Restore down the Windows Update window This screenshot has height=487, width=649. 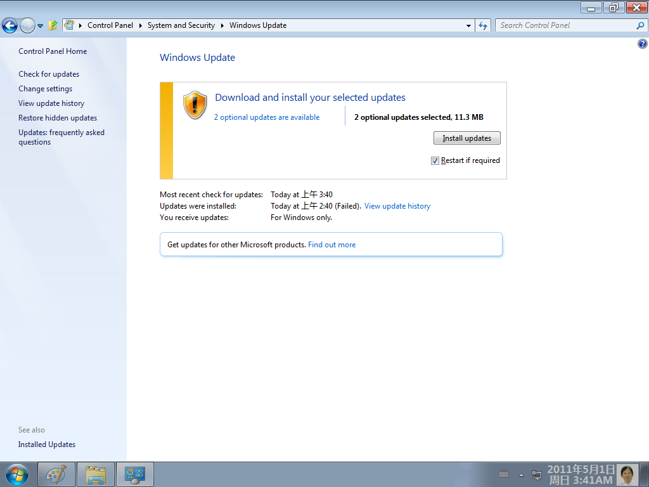click(x=614, y=8)
